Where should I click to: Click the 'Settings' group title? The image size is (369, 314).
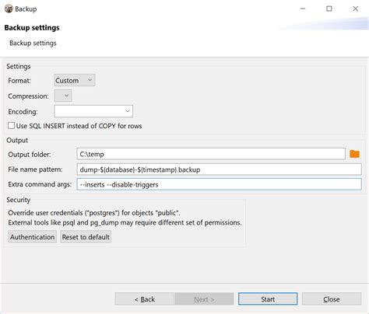click(18, 66)
